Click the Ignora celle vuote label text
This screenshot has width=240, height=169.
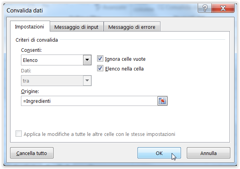click(125, 59)
